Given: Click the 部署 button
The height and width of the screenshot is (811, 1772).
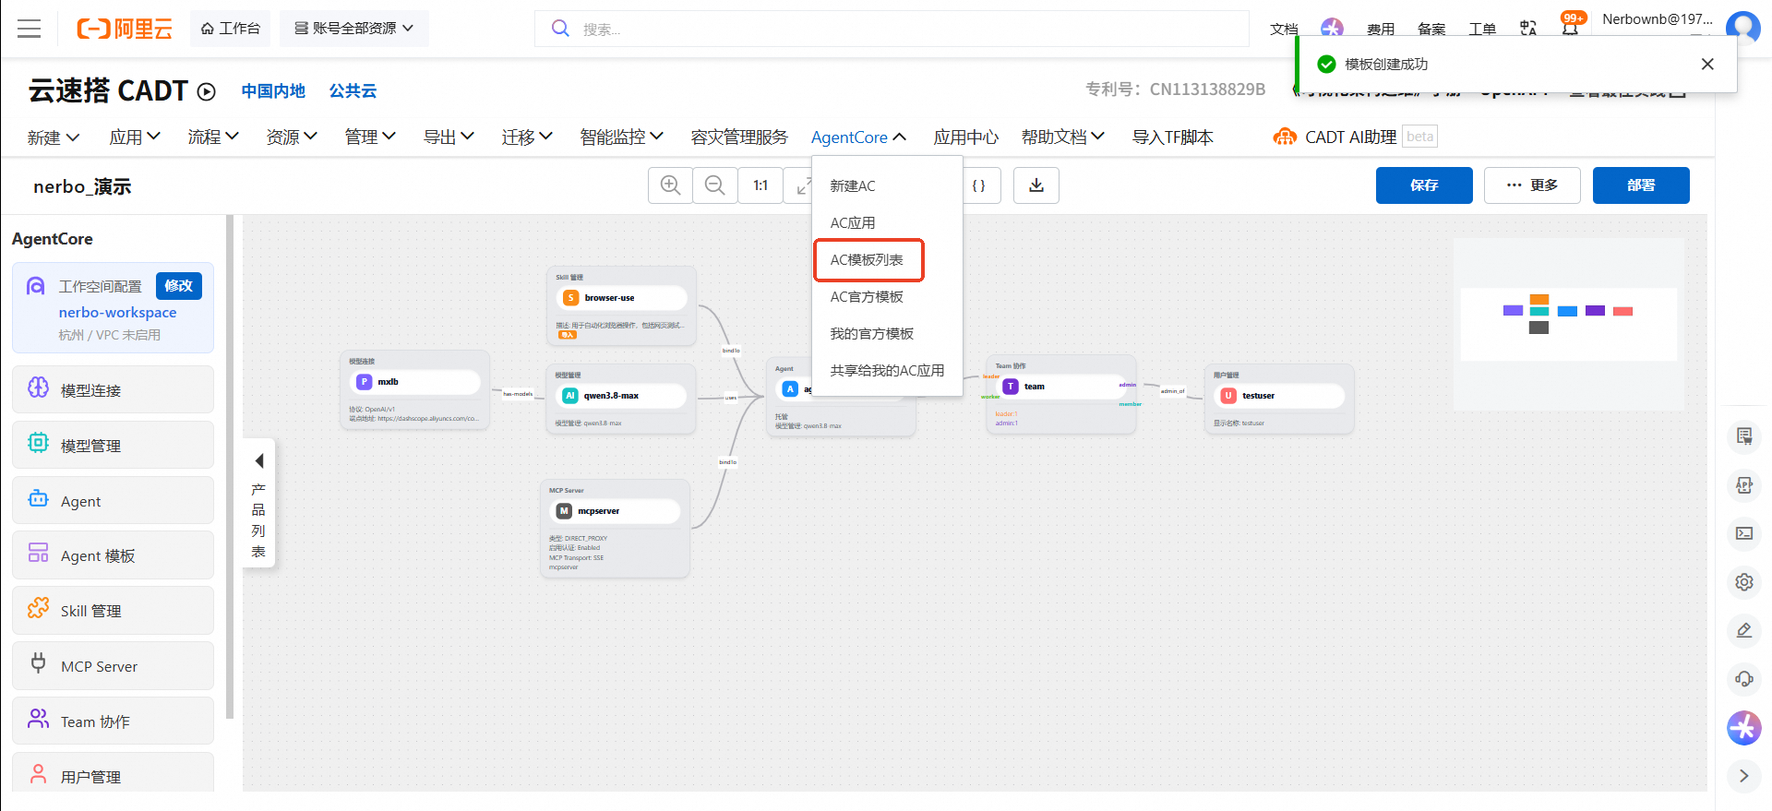Looking at the screenshot, I should coord(1641,185).
